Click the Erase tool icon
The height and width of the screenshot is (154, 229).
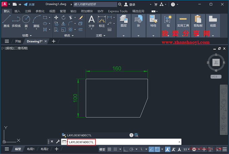[x=80, y=18]
